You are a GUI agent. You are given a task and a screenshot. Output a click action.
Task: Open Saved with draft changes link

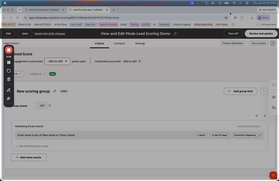click(x=50, y=34)
